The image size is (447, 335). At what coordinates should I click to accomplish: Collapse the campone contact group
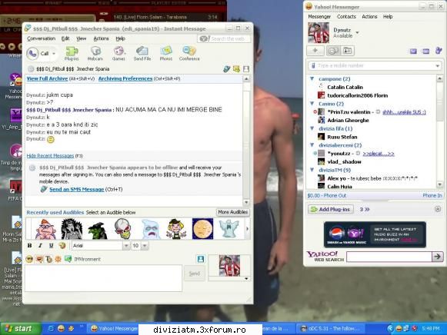click(x=312, y=78)
